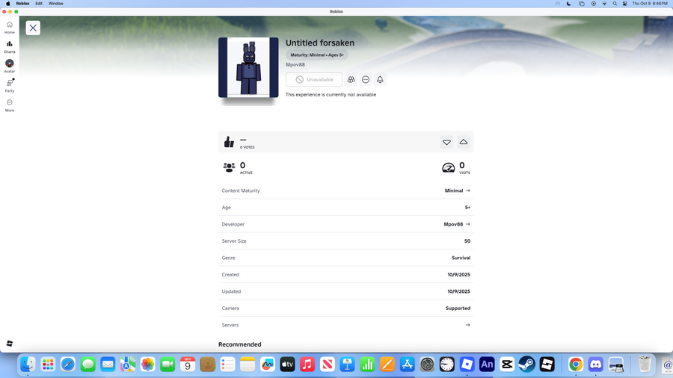
Task: Select the Survival genre value
Action: [x=461, y=258]
